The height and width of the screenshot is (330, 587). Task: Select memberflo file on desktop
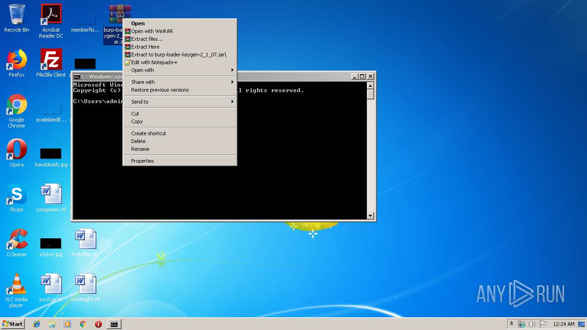(85, 23)
